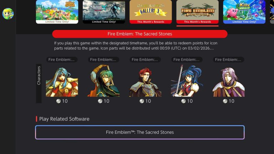
Task: Select the Animal Crossing icon set banner
Action: (x=57, y=12)
